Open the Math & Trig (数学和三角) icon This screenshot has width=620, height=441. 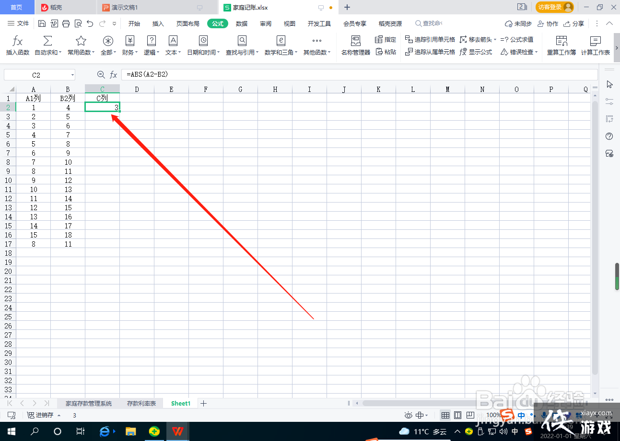pos(281,41)
